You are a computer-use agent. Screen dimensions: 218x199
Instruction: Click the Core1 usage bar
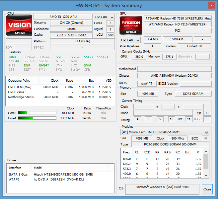(x=37, y=118)
